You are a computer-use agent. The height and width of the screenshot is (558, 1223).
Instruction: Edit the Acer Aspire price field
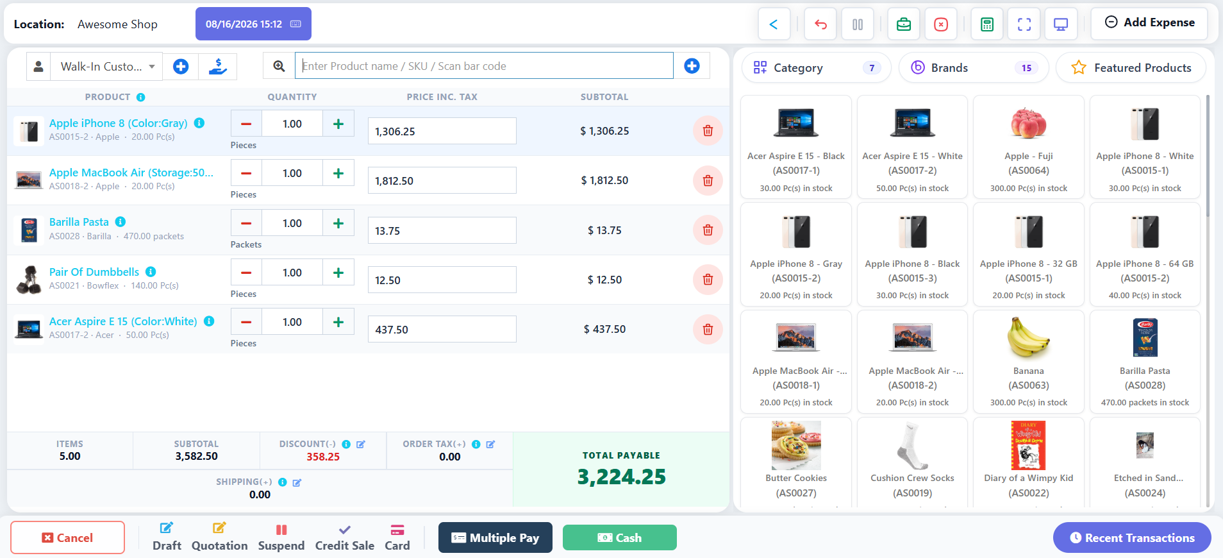pos(442,330)
